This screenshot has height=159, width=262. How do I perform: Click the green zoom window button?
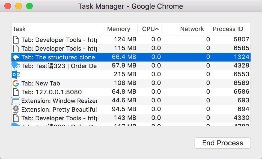click(29, 6)
